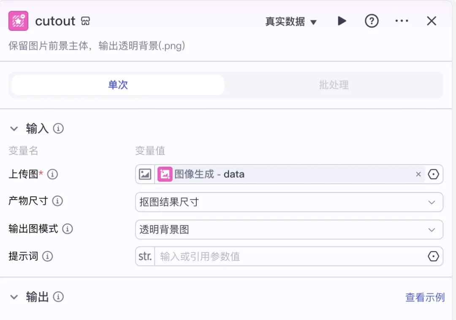Click the pink cutout app icon
Screen dimensions: 456x320
click(x=18, y=21)
